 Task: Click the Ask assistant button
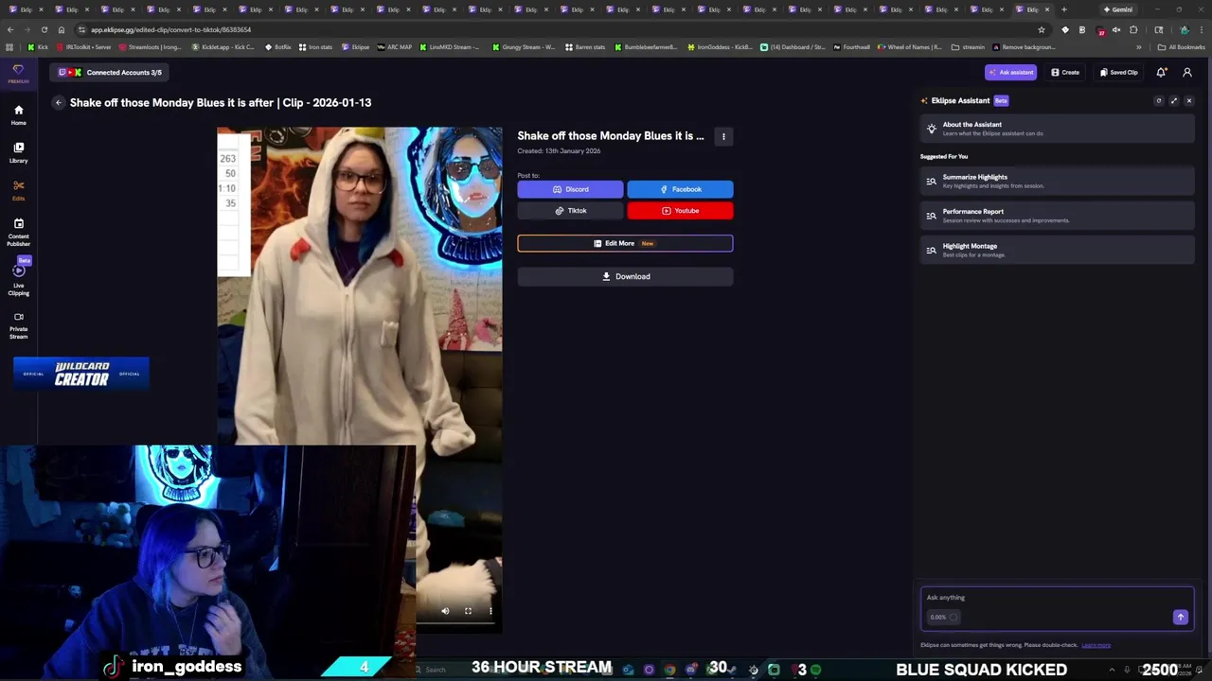[1010, 72]
